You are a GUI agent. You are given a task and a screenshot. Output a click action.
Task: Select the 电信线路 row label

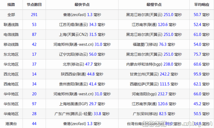tap(11, 34)
